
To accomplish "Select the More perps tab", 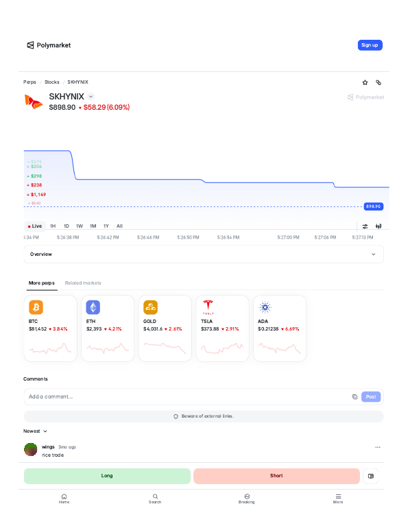I will (x=41, y=283).
